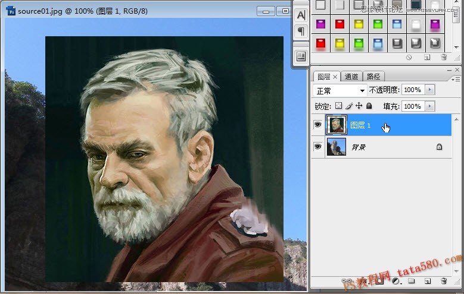Open the Character panel icon
The image size is (464, 294).
coord(301,15)
